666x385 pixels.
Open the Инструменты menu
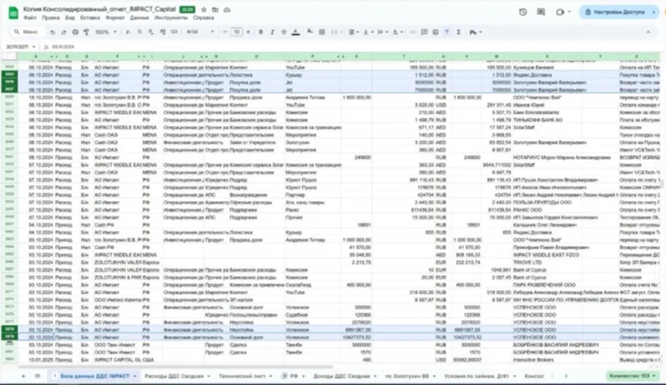click(x=171, y=18)
